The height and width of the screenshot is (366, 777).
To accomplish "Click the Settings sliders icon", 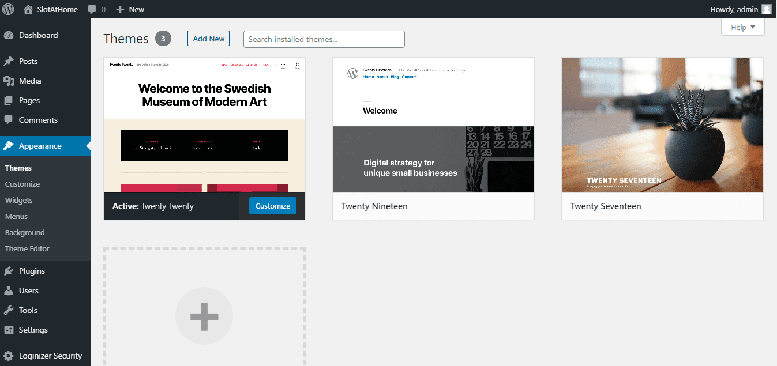I will pyautogui.click(x=9, y=330).
